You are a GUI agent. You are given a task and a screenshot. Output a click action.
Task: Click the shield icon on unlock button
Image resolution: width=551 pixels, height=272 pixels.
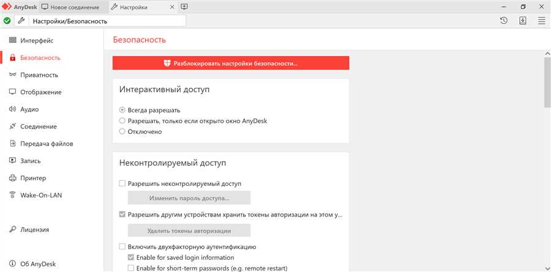(x=167, y=64)
